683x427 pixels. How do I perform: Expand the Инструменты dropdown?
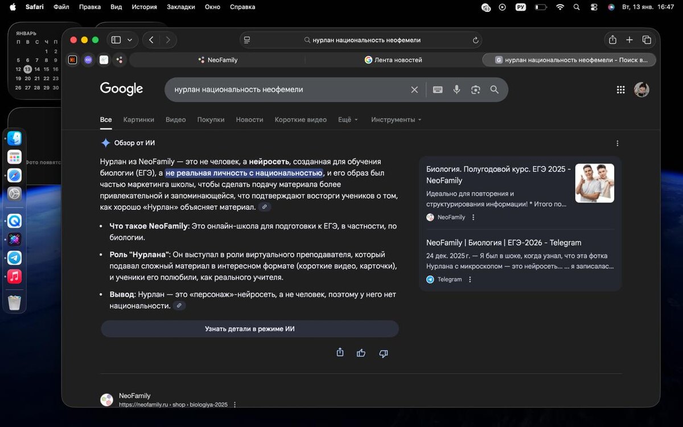pyautogui.click(x=396, y=120)
